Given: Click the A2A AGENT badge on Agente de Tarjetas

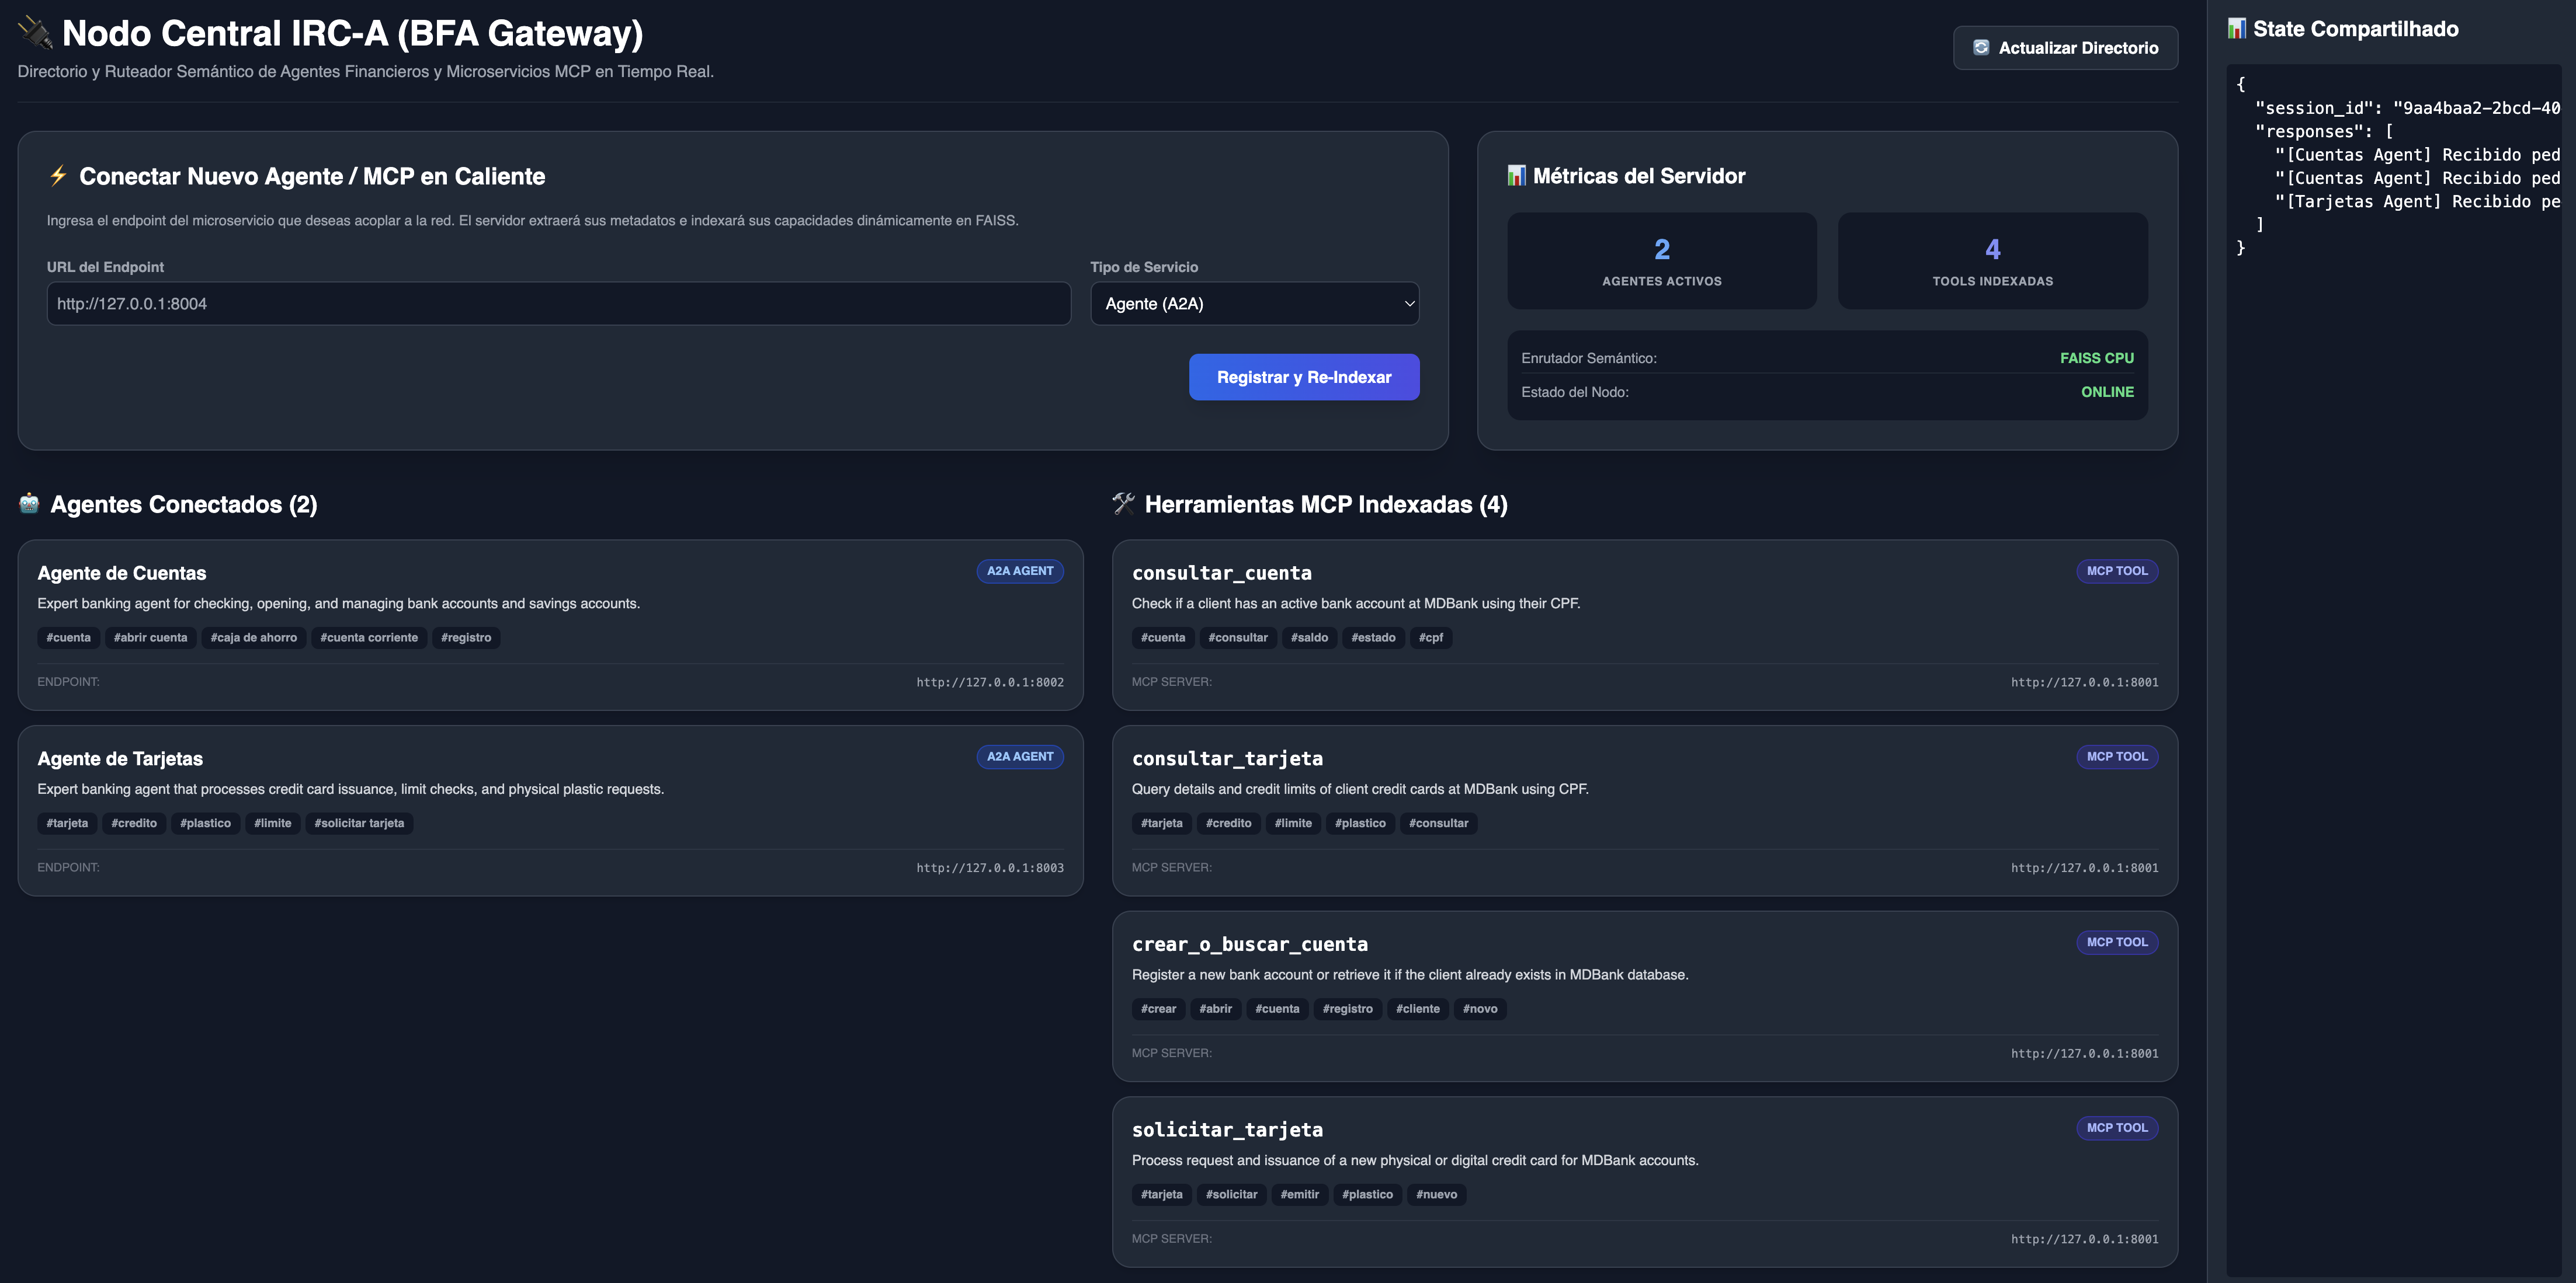Looking at the screenshot, I should (x=1020, y=758).
